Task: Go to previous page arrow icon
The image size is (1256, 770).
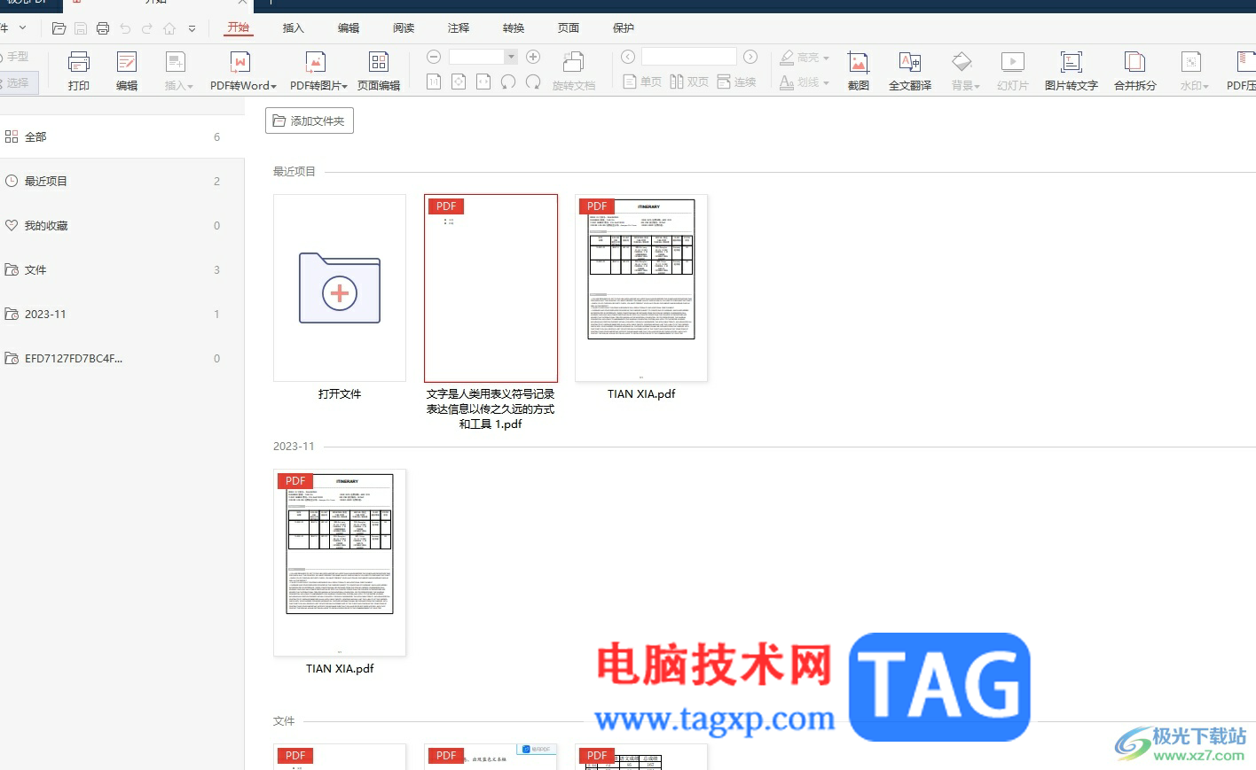Action: coord(628,57)
